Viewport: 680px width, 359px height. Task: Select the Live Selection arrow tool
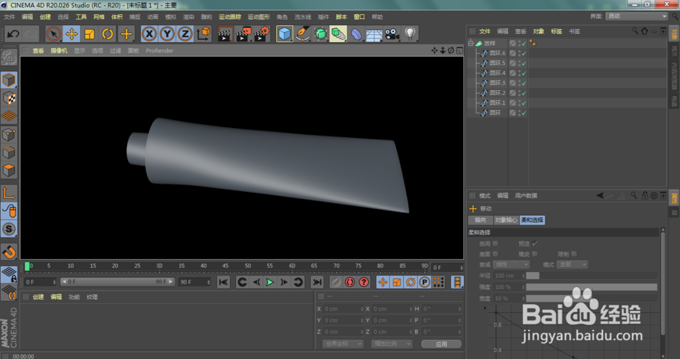[54, 34]
